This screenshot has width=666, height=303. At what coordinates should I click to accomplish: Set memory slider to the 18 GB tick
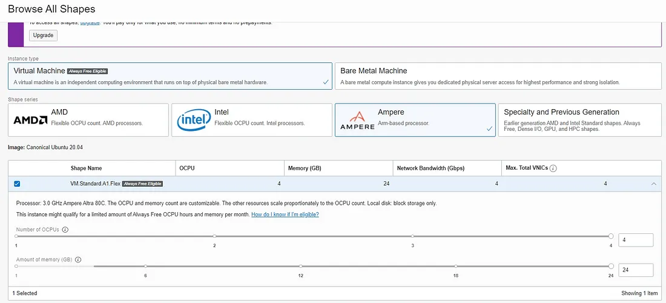(x=456, y=266)
